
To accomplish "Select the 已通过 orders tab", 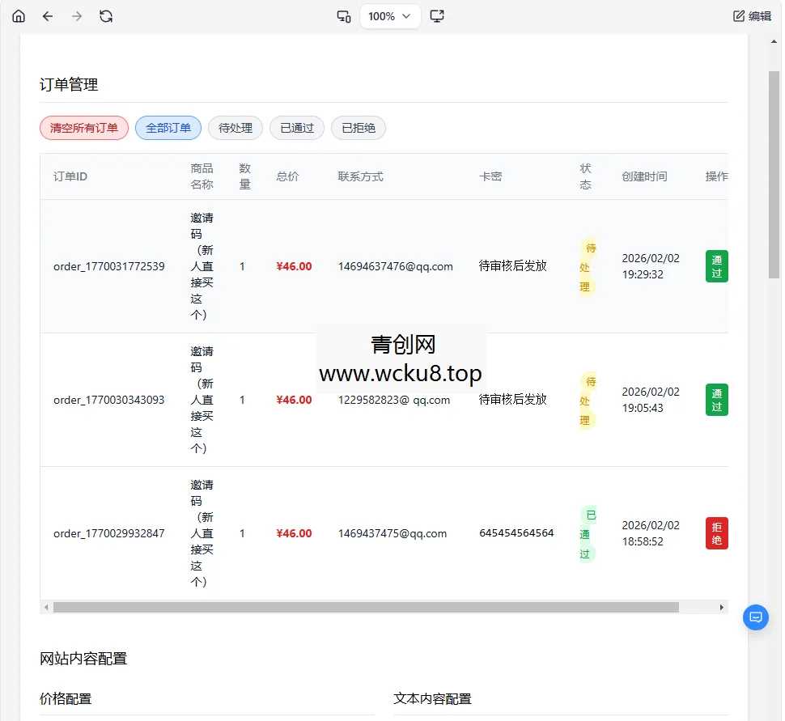I will point(296,127).
